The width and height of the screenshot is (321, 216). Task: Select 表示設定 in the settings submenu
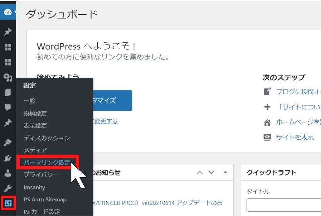pos(35,125)
